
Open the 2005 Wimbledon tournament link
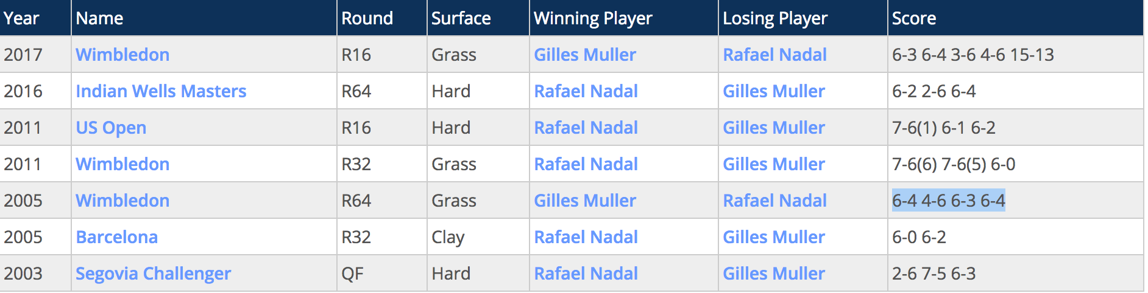[122, 201]
